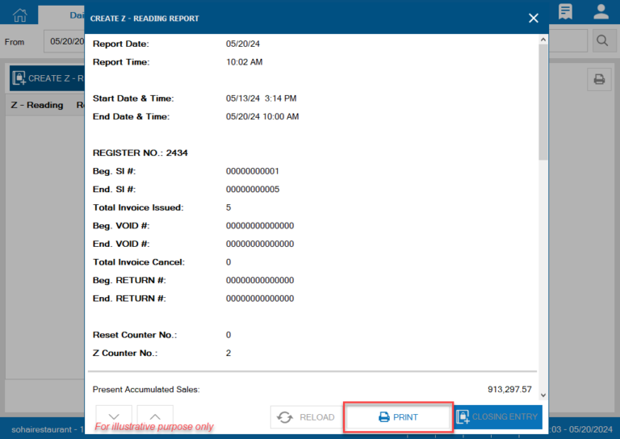Click the down chevron navigation button
The image size is (620, 439).
pos(114,416)
